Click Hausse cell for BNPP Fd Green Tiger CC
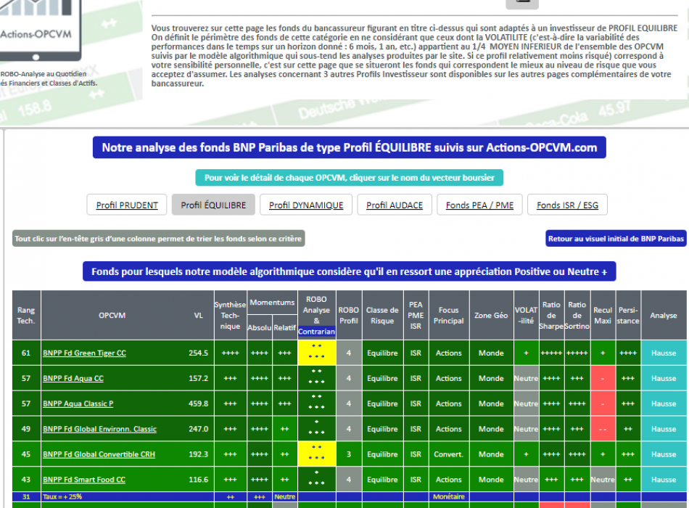The image size is (689, 508). click(664, 353)
